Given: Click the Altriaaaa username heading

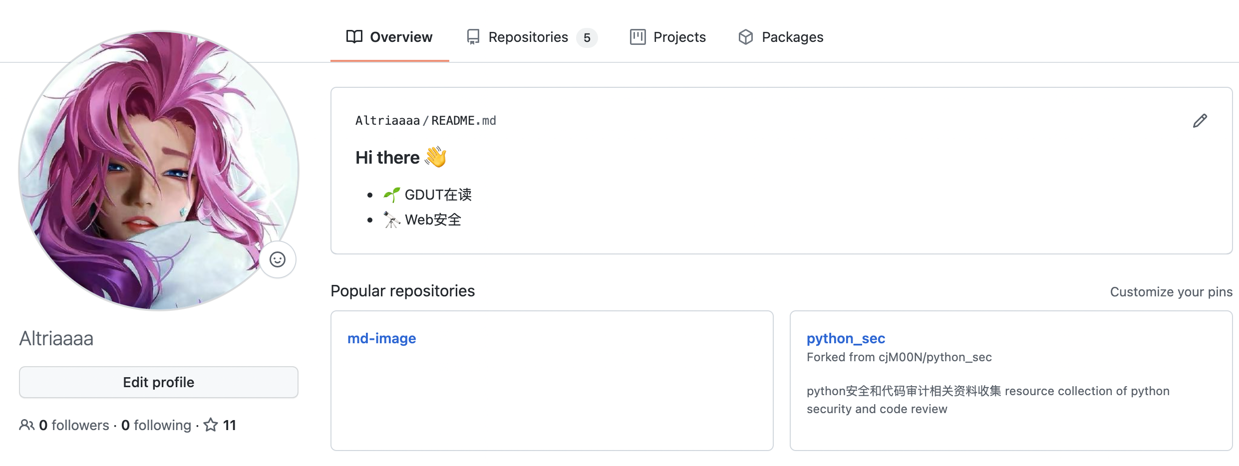Looking at the screenshot, I should pyautogui.click(x=56, y=338).
